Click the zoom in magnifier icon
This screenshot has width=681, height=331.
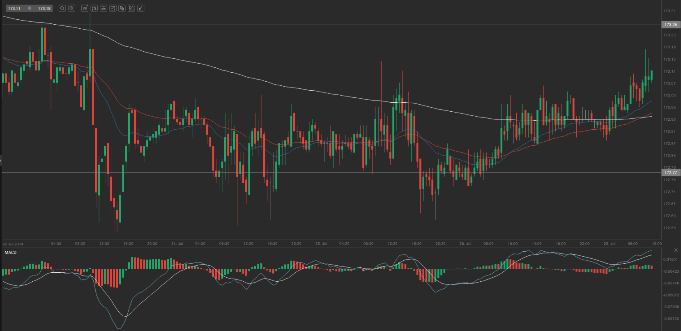(71, 8)
